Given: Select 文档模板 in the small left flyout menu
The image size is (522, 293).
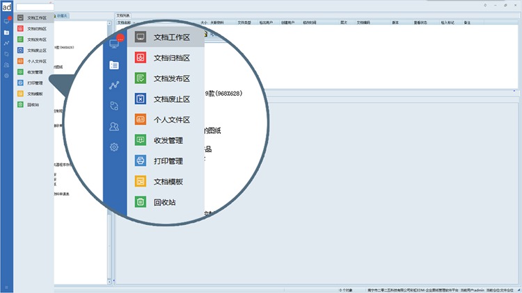Looking at the screenshot, I should point(35,94).
